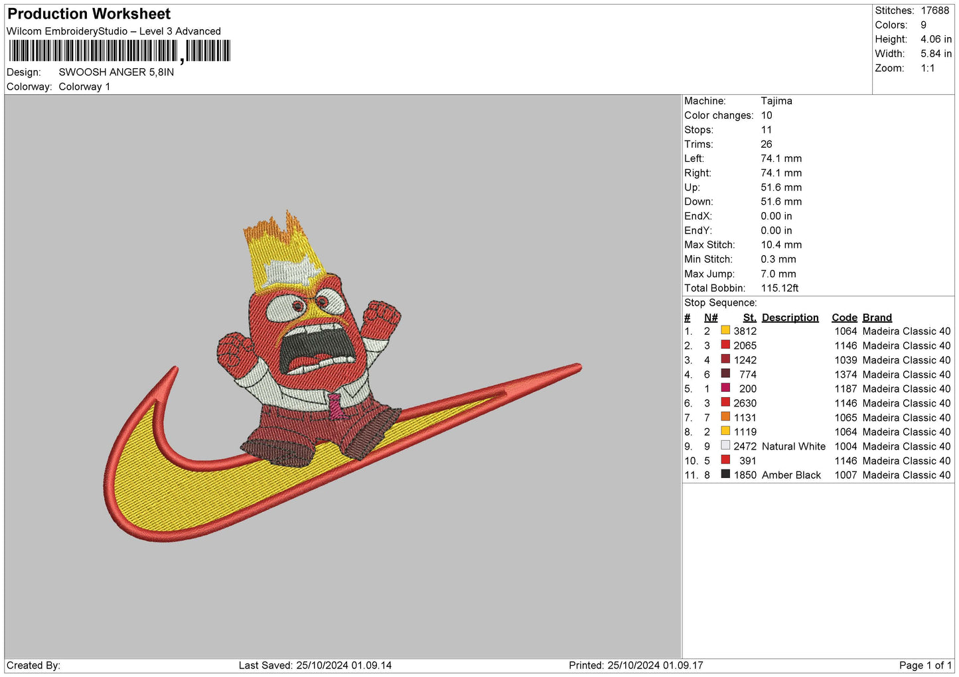Image resolution: width=959 pixels, height=677 pixels.
Task: Click the Production Worksheet title
Action: click(x=89, y=14)
